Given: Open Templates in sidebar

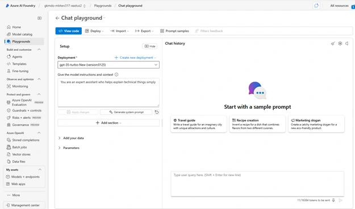Looking at the screenshot, I should [x=19, y=64].
